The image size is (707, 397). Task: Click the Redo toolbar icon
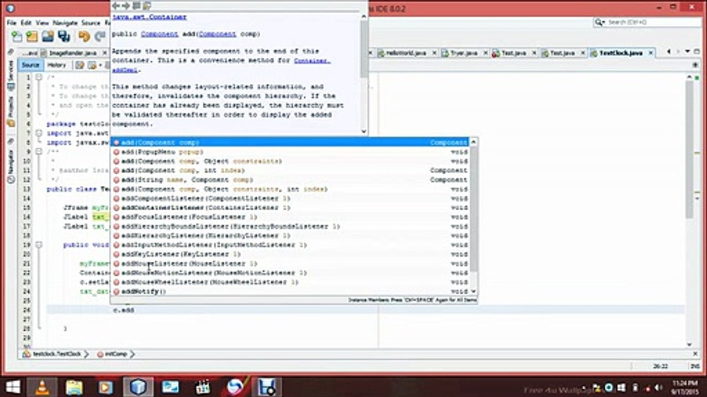click(100, 36)
